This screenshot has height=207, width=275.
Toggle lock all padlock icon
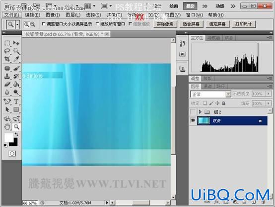(x=223, y=103)
